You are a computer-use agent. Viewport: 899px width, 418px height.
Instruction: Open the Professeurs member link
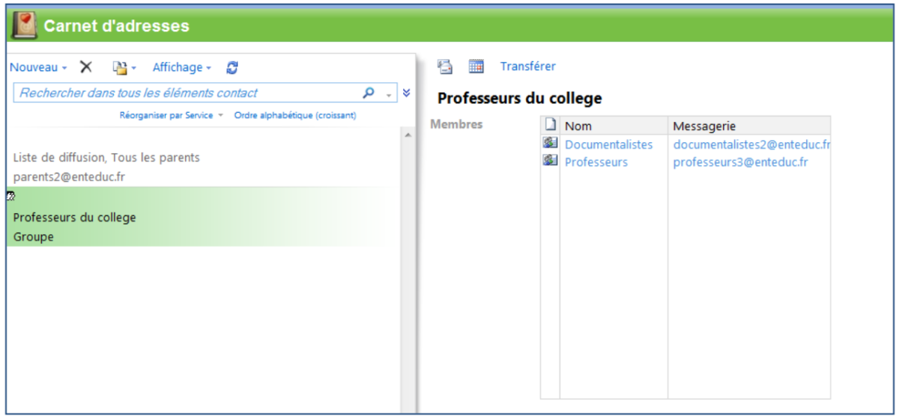pyautogui.click(x=596, y=162)
